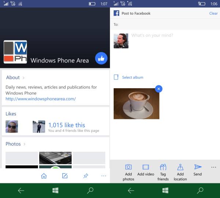Expand the Photos section chevron

[25, 144]
